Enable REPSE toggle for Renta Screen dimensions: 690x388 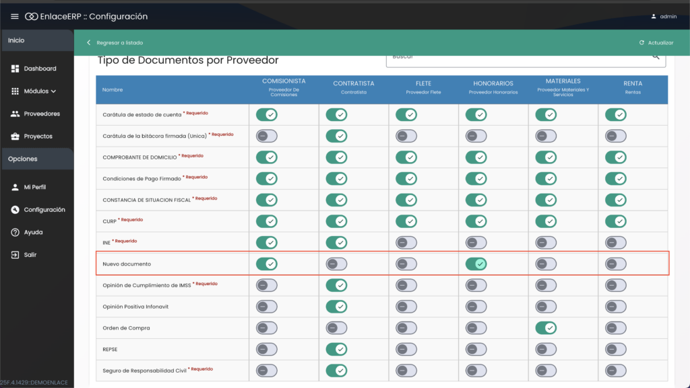[615, 350]
